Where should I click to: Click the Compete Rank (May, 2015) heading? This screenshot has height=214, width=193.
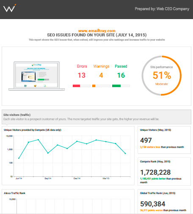click(x=155, y=162)
